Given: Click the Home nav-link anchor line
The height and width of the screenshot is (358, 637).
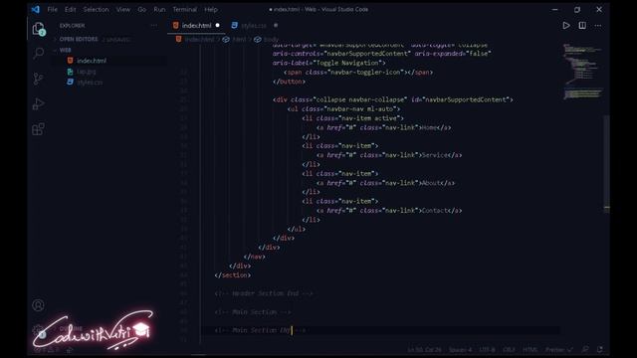Looking at the screenshot, I should tap(383, 127).
